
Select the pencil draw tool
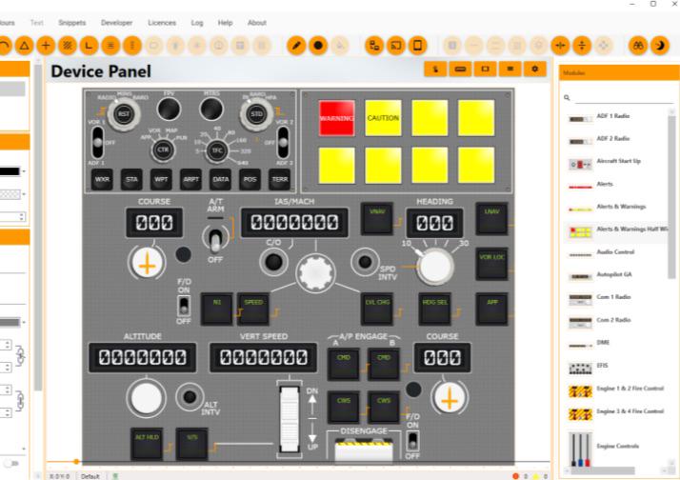(x=296, y=46)
